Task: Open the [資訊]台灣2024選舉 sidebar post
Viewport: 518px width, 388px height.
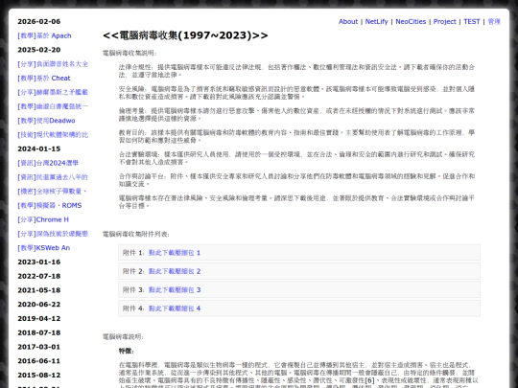Action: (48, 163)
